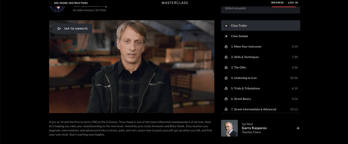Select lesson 7. Street Intermediate & Advanced

point(260,109)
